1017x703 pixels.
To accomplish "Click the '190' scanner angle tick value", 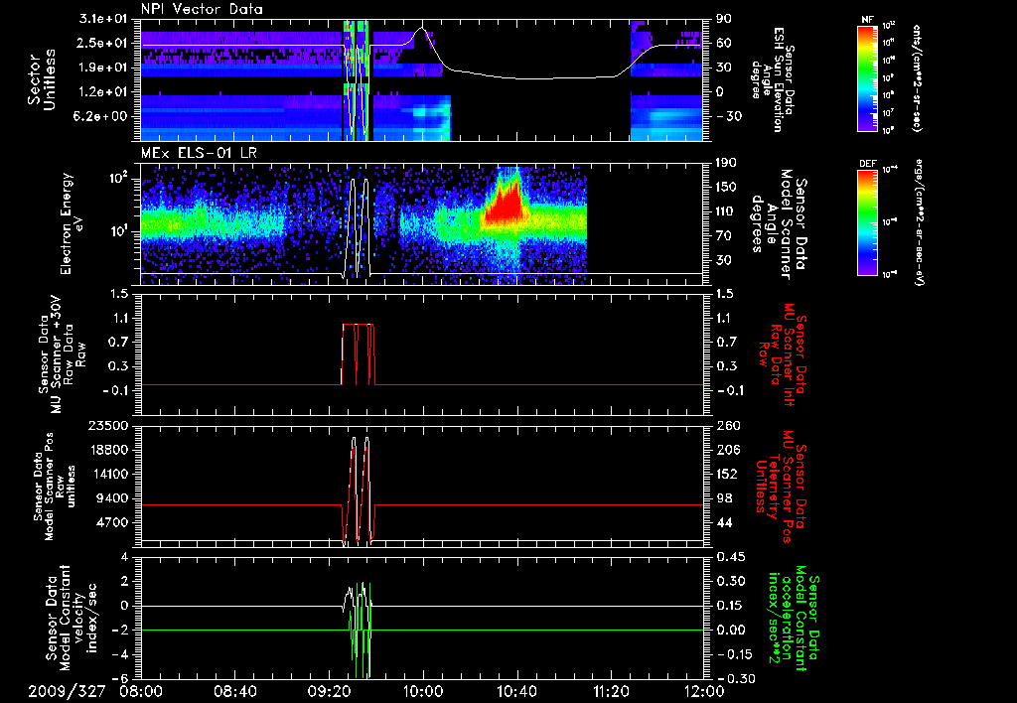I will tap(726, 163).
